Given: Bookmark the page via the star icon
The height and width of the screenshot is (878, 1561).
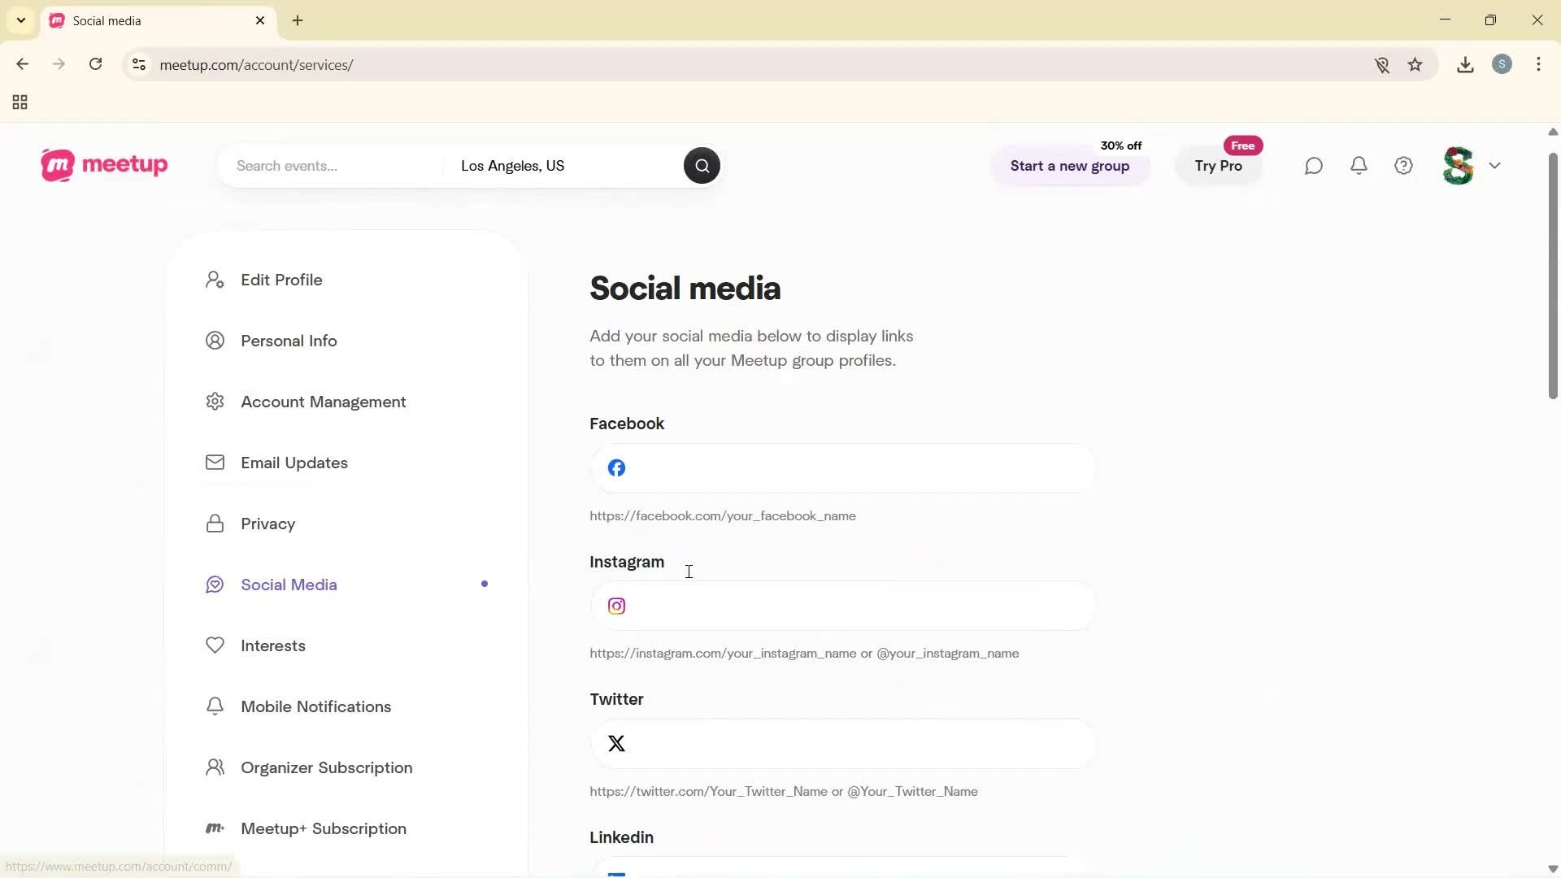Looking at the screenshot, I should [1415, 64].
